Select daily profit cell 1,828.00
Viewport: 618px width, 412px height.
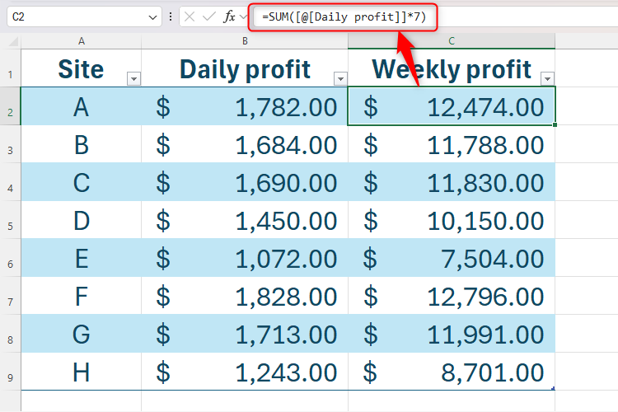pyautogui.click(x=245, y=296)
